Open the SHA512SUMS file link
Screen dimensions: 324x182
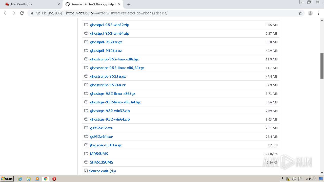click(102, 162)
